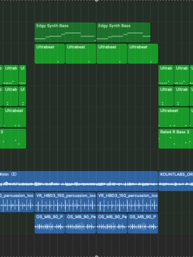Select the last Ultrabeat region in the four-region row
This screenshot has height=257, width=193.
point(143,54)
